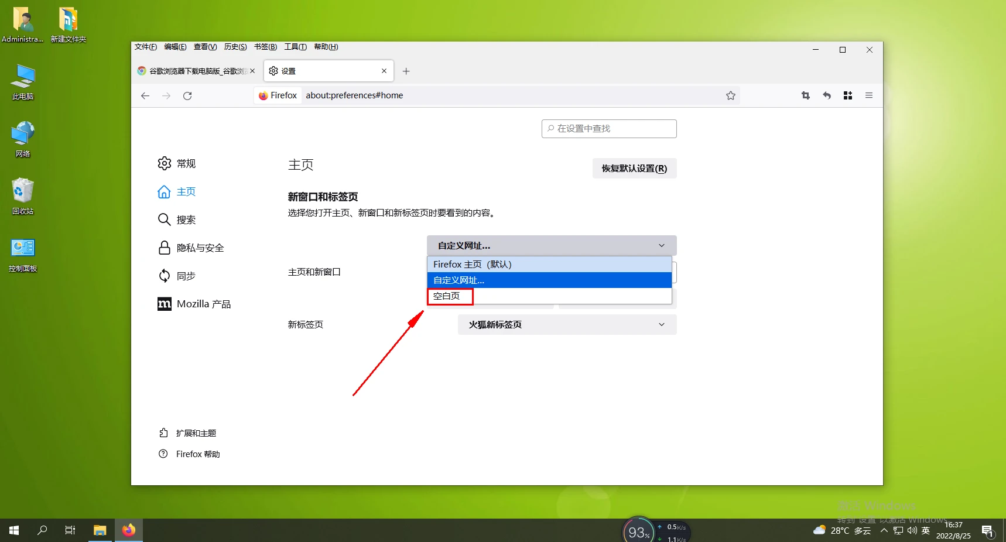Select the Administrator folder desktop icon
This screenshot has height=542, width=1006.
tap(23, 25)
